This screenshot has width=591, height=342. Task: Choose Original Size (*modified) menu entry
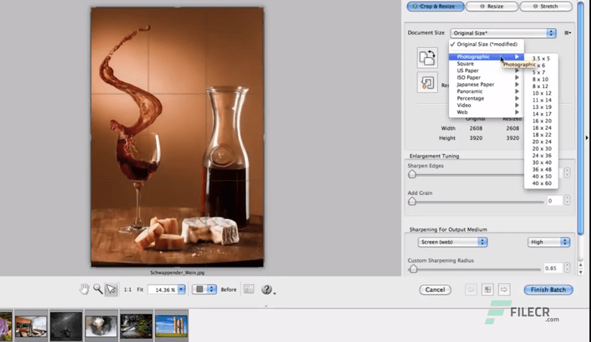[x=486, y=44]
